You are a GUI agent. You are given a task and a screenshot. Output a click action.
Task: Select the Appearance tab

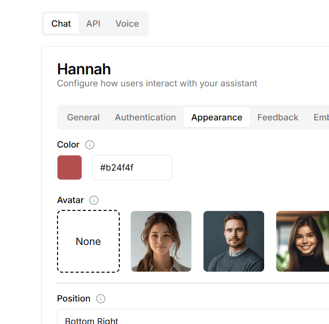(217, 118)
